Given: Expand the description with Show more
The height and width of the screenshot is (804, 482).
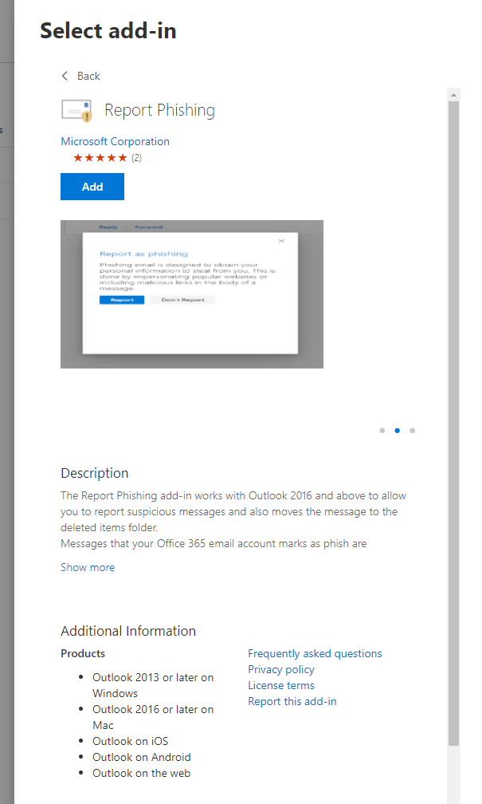Looking at the screenshot, I should point(88,567).
